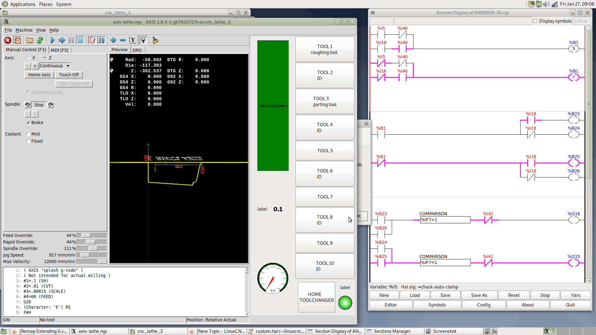Viewport: 596px width, 335px height.
Task: Open the Machine menu
Action: tap(24, 30)
